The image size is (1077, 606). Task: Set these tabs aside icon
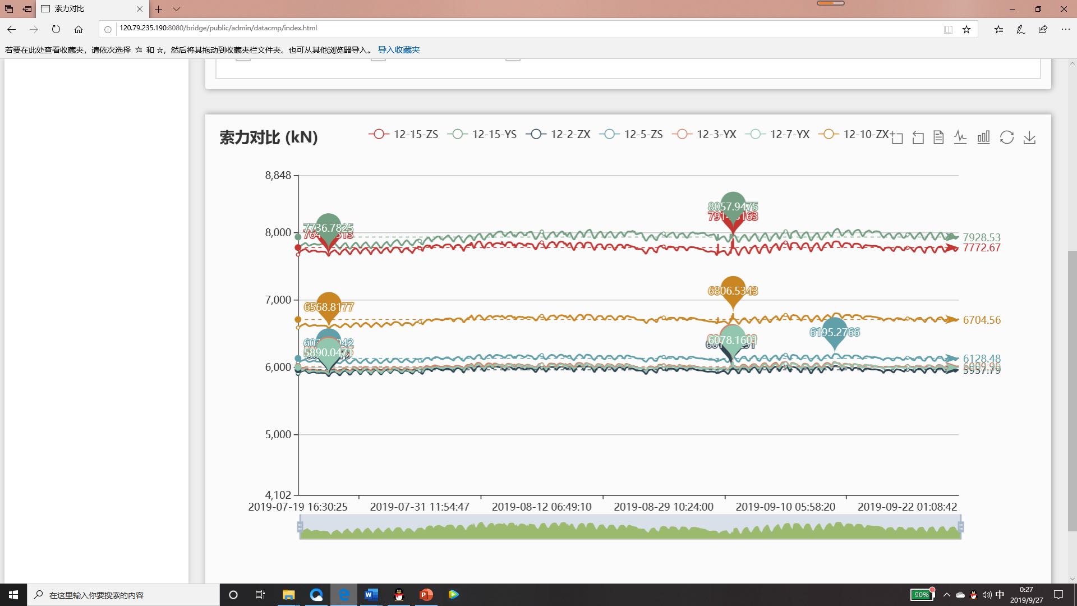click(x=27, y=9)
